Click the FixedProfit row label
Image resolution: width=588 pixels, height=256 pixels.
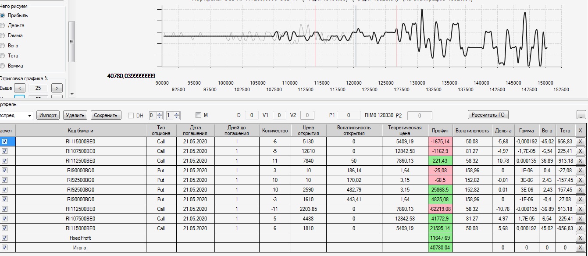[x=81, y=238]
